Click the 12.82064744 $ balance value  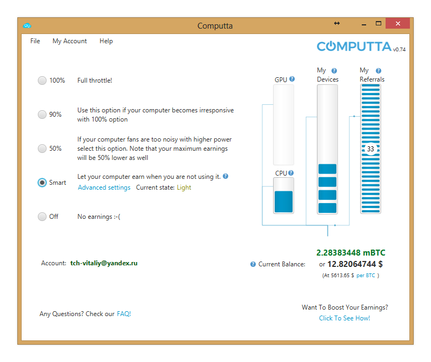click(x=355, y=264)
